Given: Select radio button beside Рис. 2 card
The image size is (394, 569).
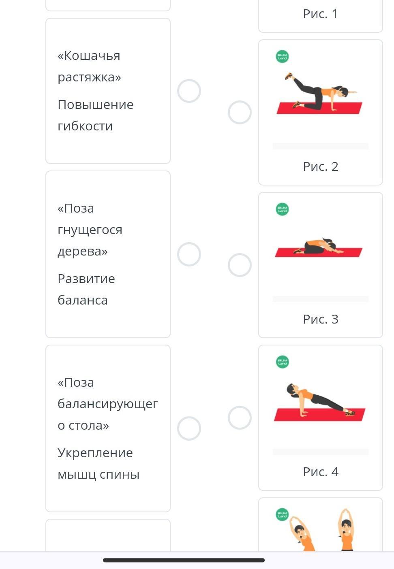Looking at the screenshot, I should pyautogui.click(x=240, y=112).
